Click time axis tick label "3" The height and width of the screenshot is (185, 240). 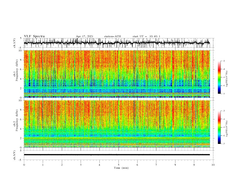click(x=81, y=165)
